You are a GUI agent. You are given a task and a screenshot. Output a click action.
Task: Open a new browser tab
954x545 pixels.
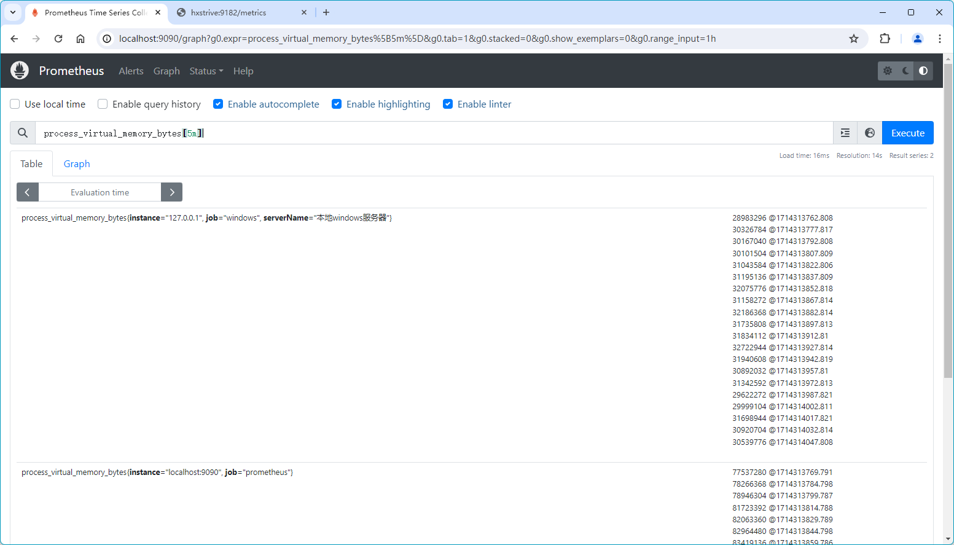(326, 12)
